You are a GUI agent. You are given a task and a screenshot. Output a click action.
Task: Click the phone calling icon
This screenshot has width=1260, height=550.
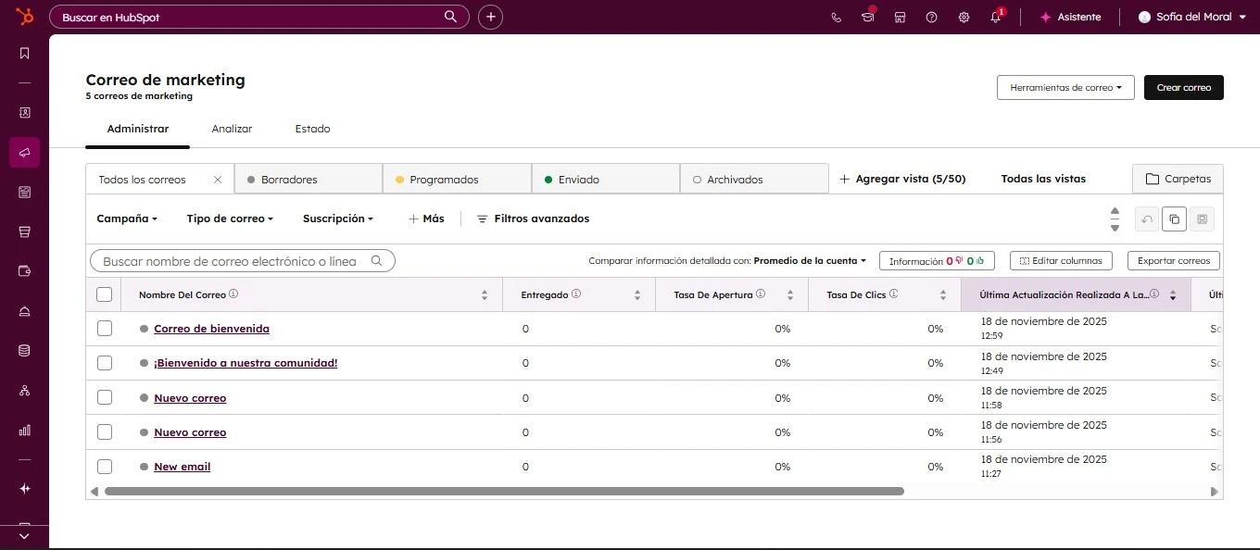pyautogui.click(x=837, y=17)
